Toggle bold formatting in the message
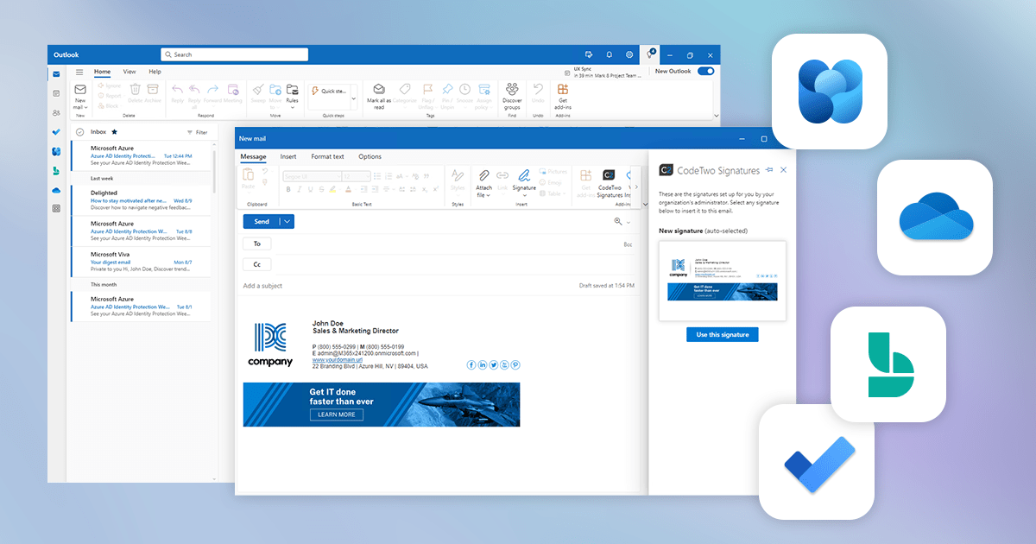 coord(288,189)
